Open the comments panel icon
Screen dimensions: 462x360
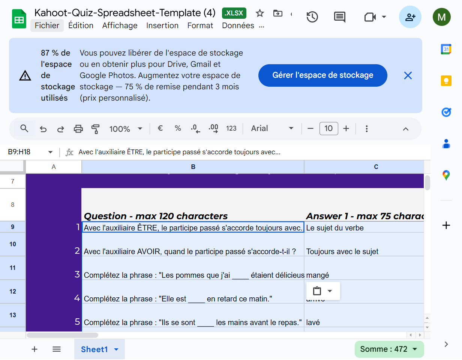pos(340,17)
